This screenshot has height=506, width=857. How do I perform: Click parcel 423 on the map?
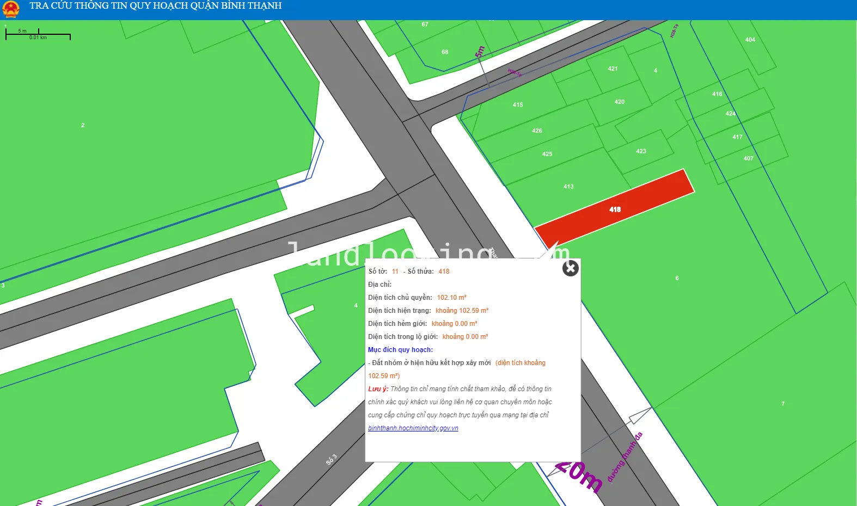coord(641,151)
